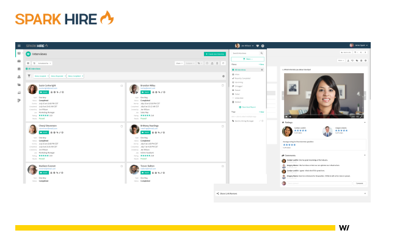Click the funnel filter icon above cards
Viewport: 397px width, 244px height.
pos(29,76)
